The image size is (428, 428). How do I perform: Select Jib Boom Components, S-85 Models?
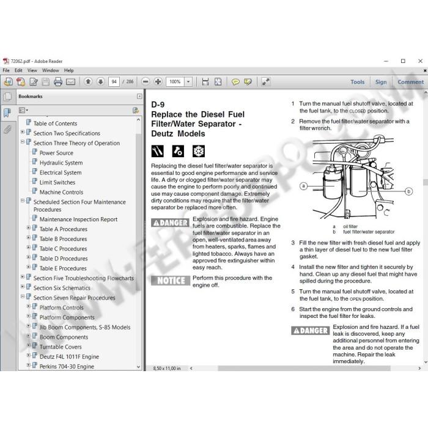85,327
